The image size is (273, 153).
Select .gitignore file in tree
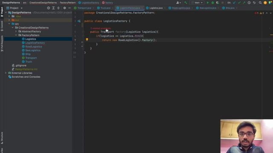[x=21, y=65]
